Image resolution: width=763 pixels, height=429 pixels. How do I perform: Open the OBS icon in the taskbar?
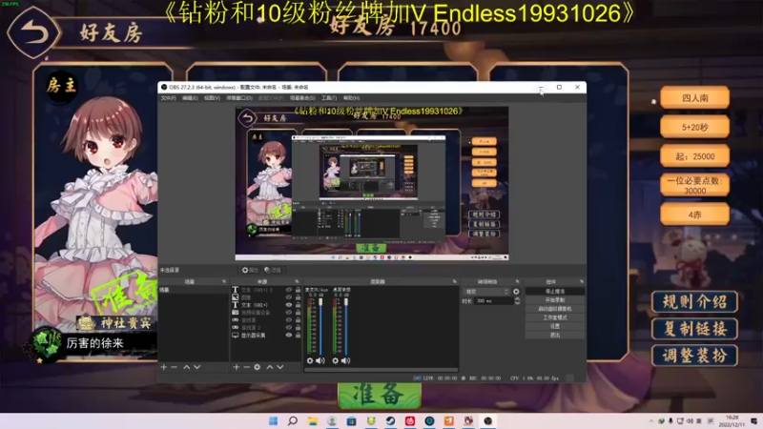[488, 420]
